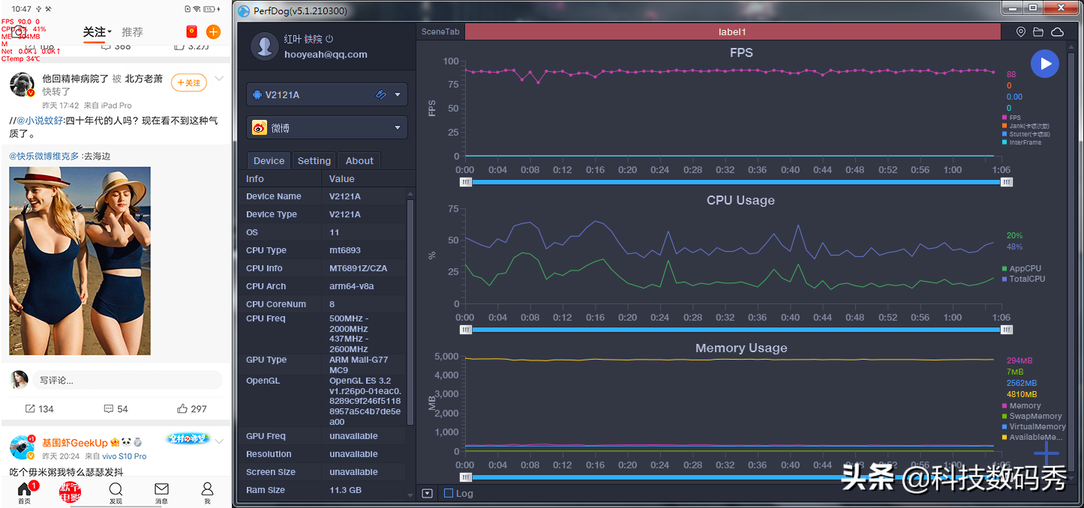This screenshot has width=1084, height=508.
Task: Tap the red envelope icon in Weibo
Action: pyautogui.click(x=191, y=31)
